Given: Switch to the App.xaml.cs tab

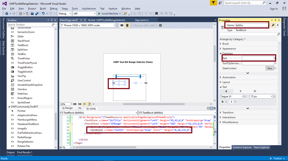Looking at the screenshot, I should 142,20.
